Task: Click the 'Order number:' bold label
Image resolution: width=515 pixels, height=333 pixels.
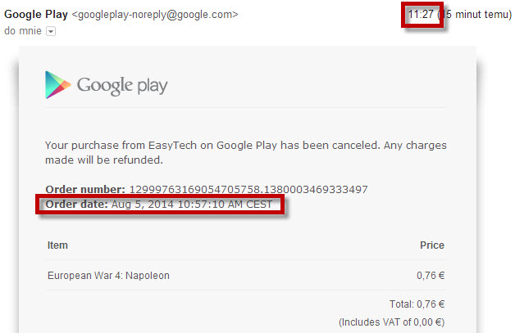Action: tap(85, 190)
